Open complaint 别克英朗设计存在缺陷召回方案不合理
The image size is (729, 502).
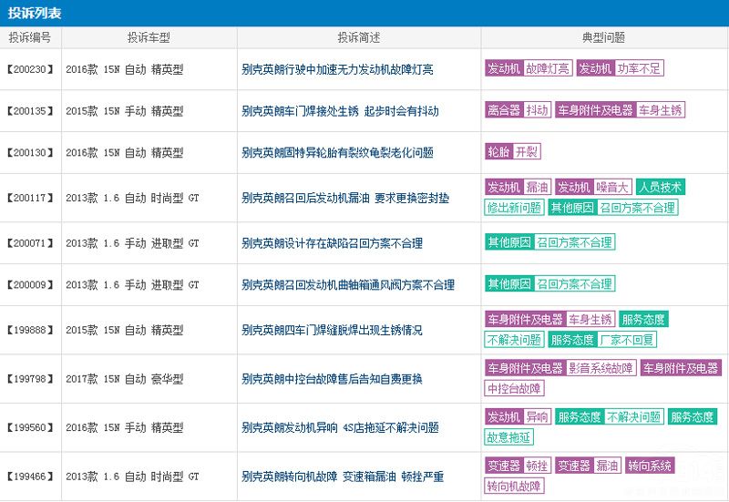pos(332,243)
